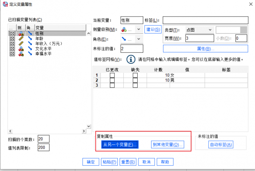Click the role arrow icon for 文化水平
This screenshot has width=255, height=171.
click(30, 48)
